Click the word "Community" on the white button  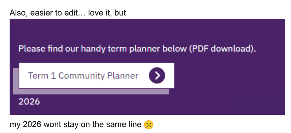78,76
